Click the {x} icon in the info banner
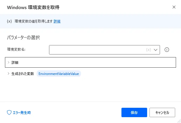 point(9,21)
